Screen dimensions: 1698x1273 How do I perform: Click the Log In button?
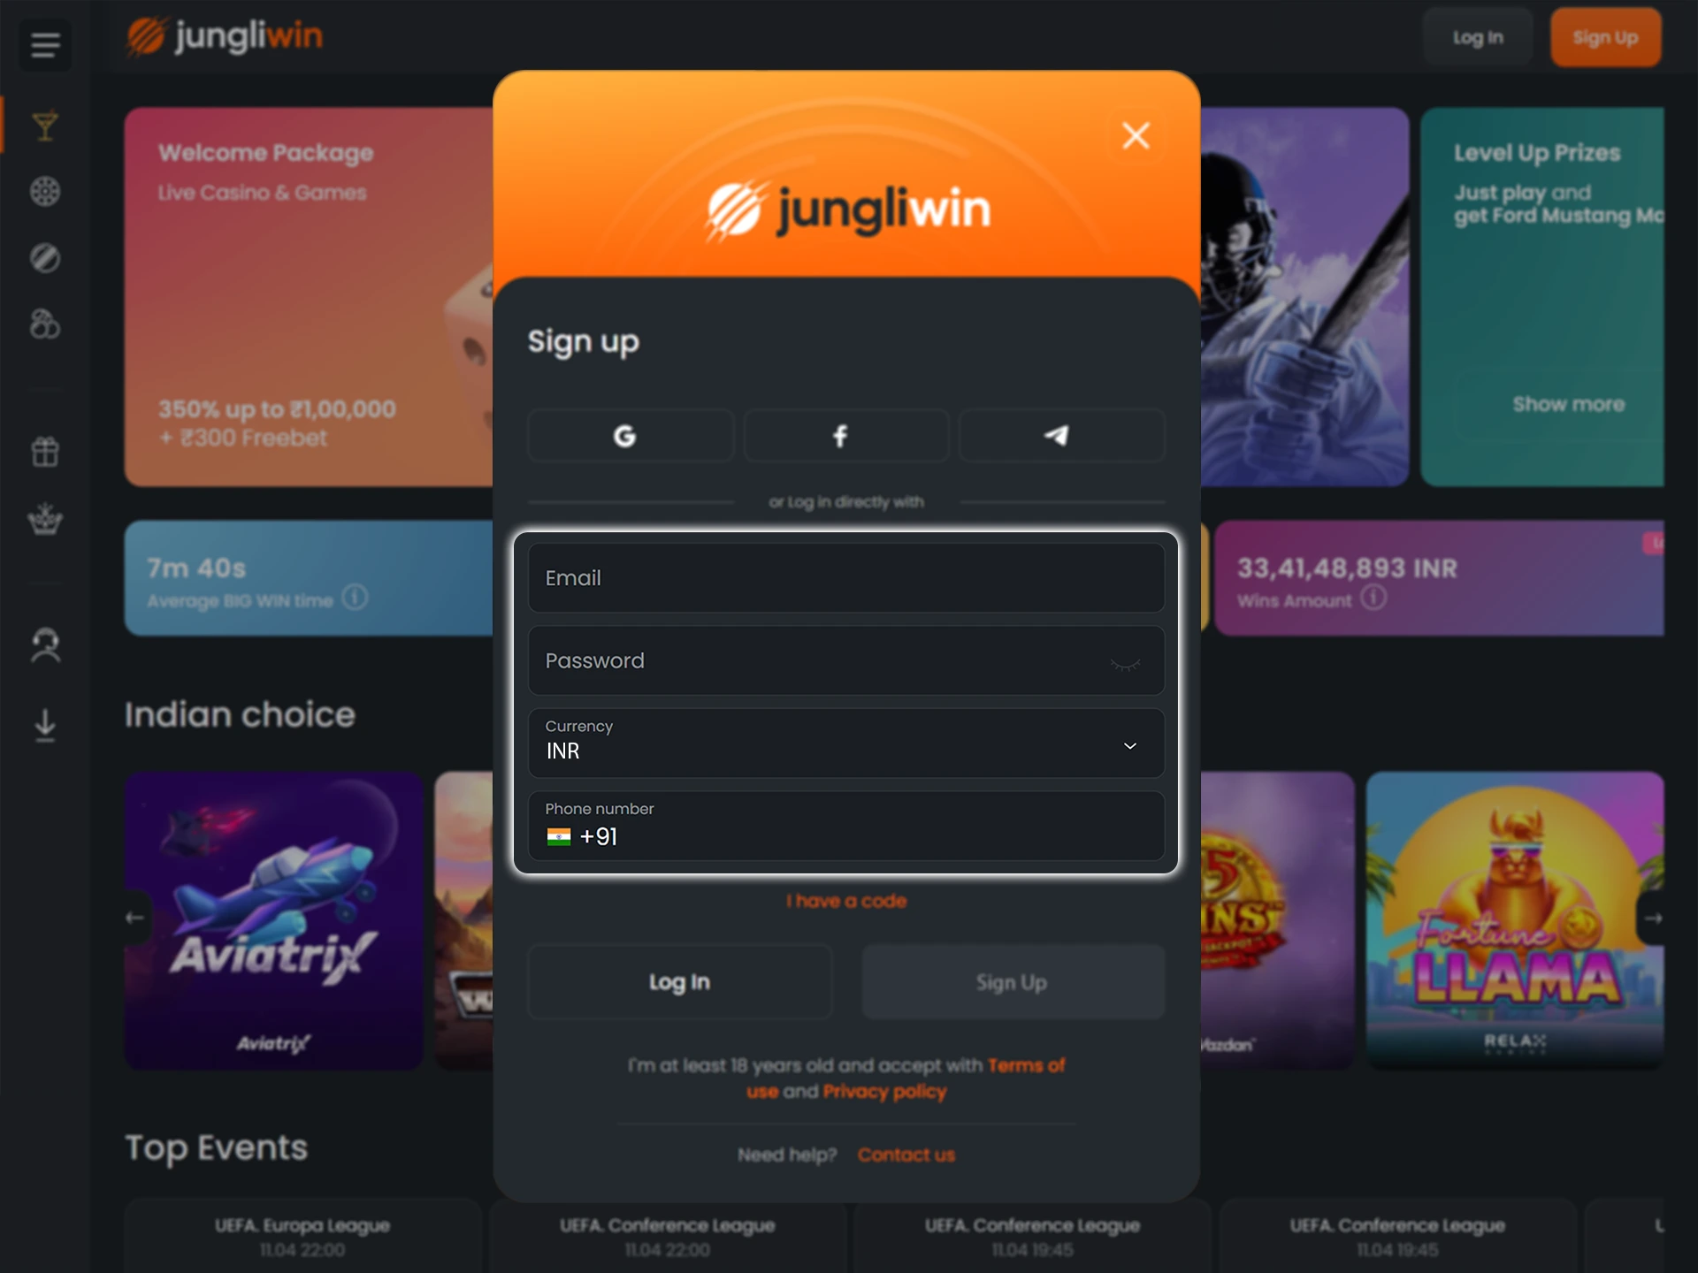(x=681, y=981)
